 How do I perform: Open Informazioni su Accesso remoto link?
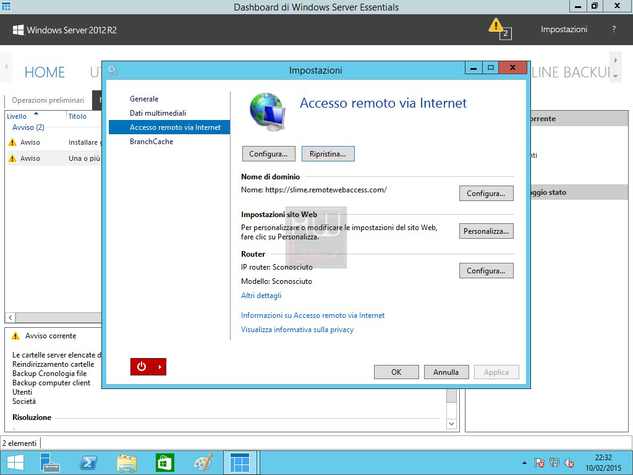point(313,315)
